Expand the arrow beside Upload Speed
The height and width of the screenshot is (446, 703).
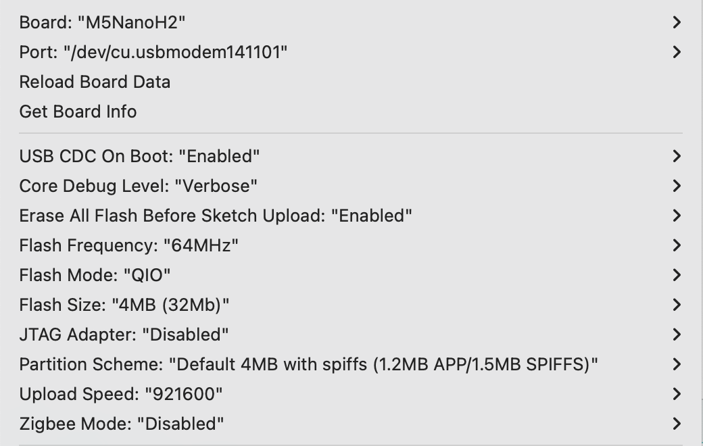pos(677,394)
